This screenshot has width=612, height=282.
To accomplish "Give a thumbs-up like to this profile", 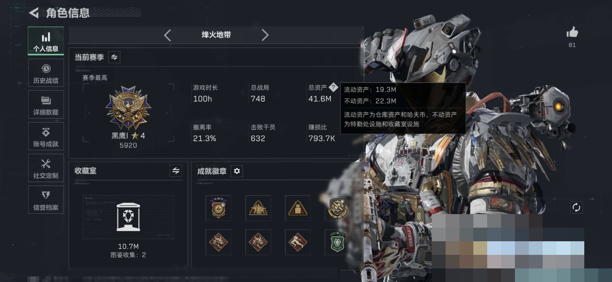I will coord(572,32).
